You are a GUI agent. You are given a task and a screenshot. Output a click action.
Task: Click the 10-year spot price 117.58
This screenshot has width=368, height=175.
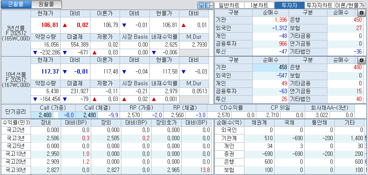pos(170,71)
